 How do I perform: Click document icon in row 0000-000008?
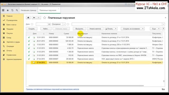[34, 63]
